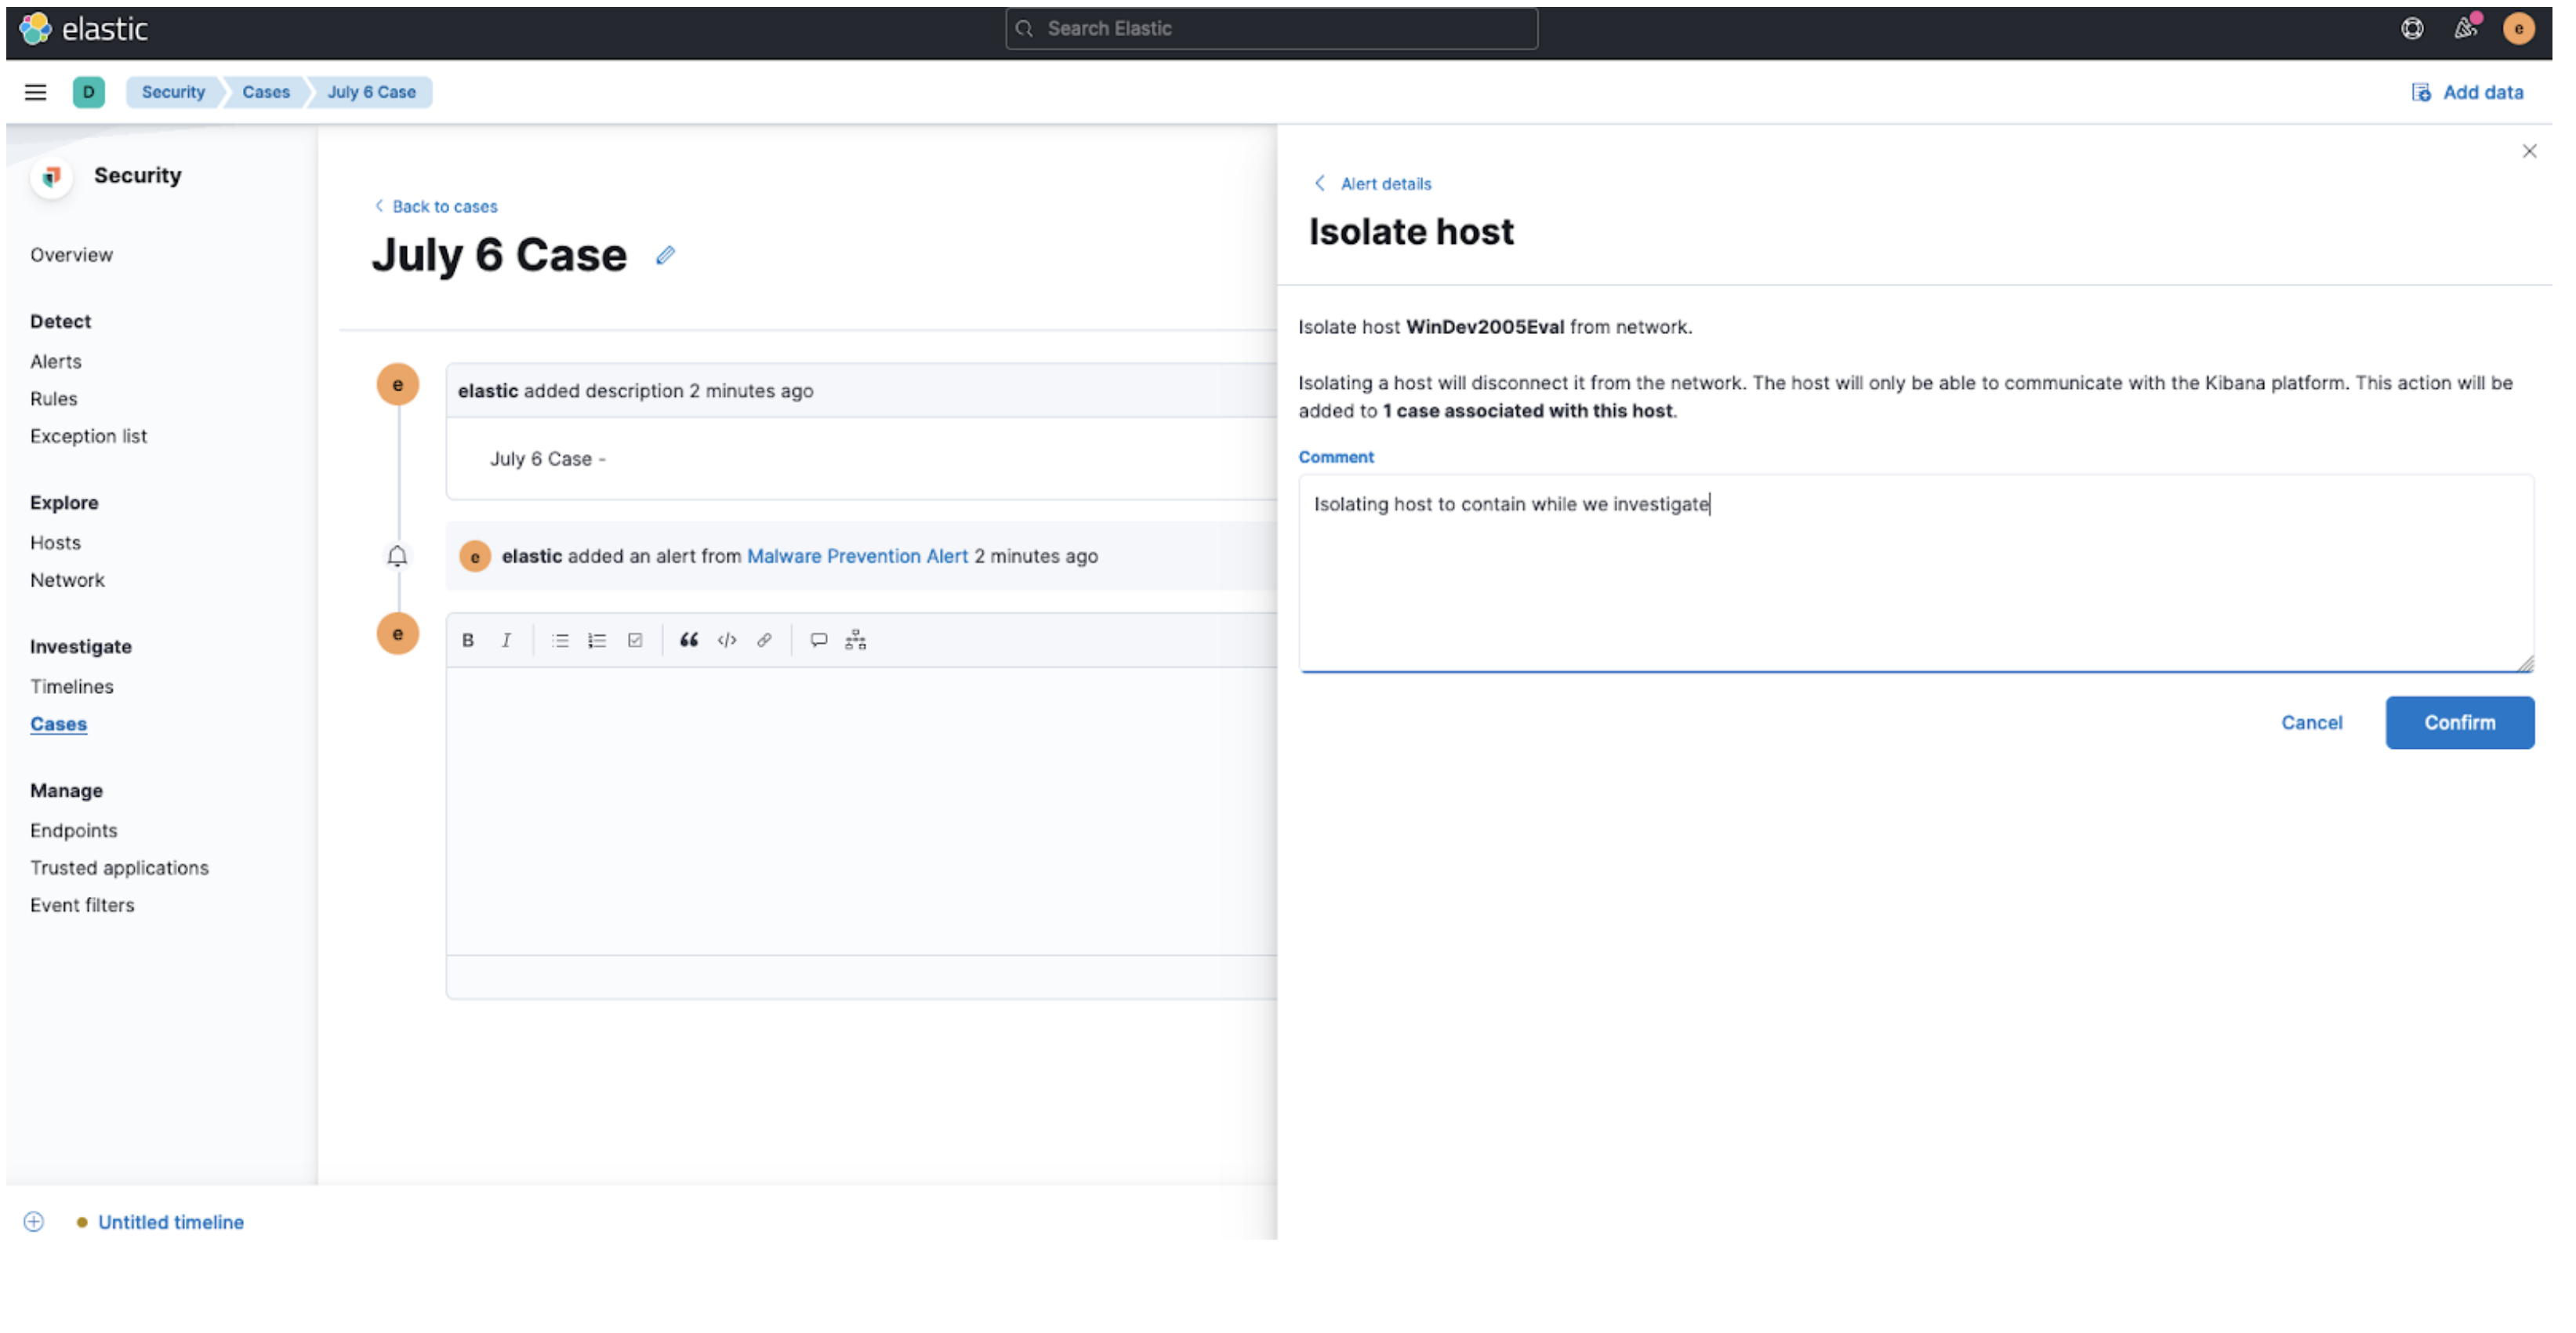Confirm the host isolation
Viewport: 2576px width, 1333px height.
(x=2459, y=722)
